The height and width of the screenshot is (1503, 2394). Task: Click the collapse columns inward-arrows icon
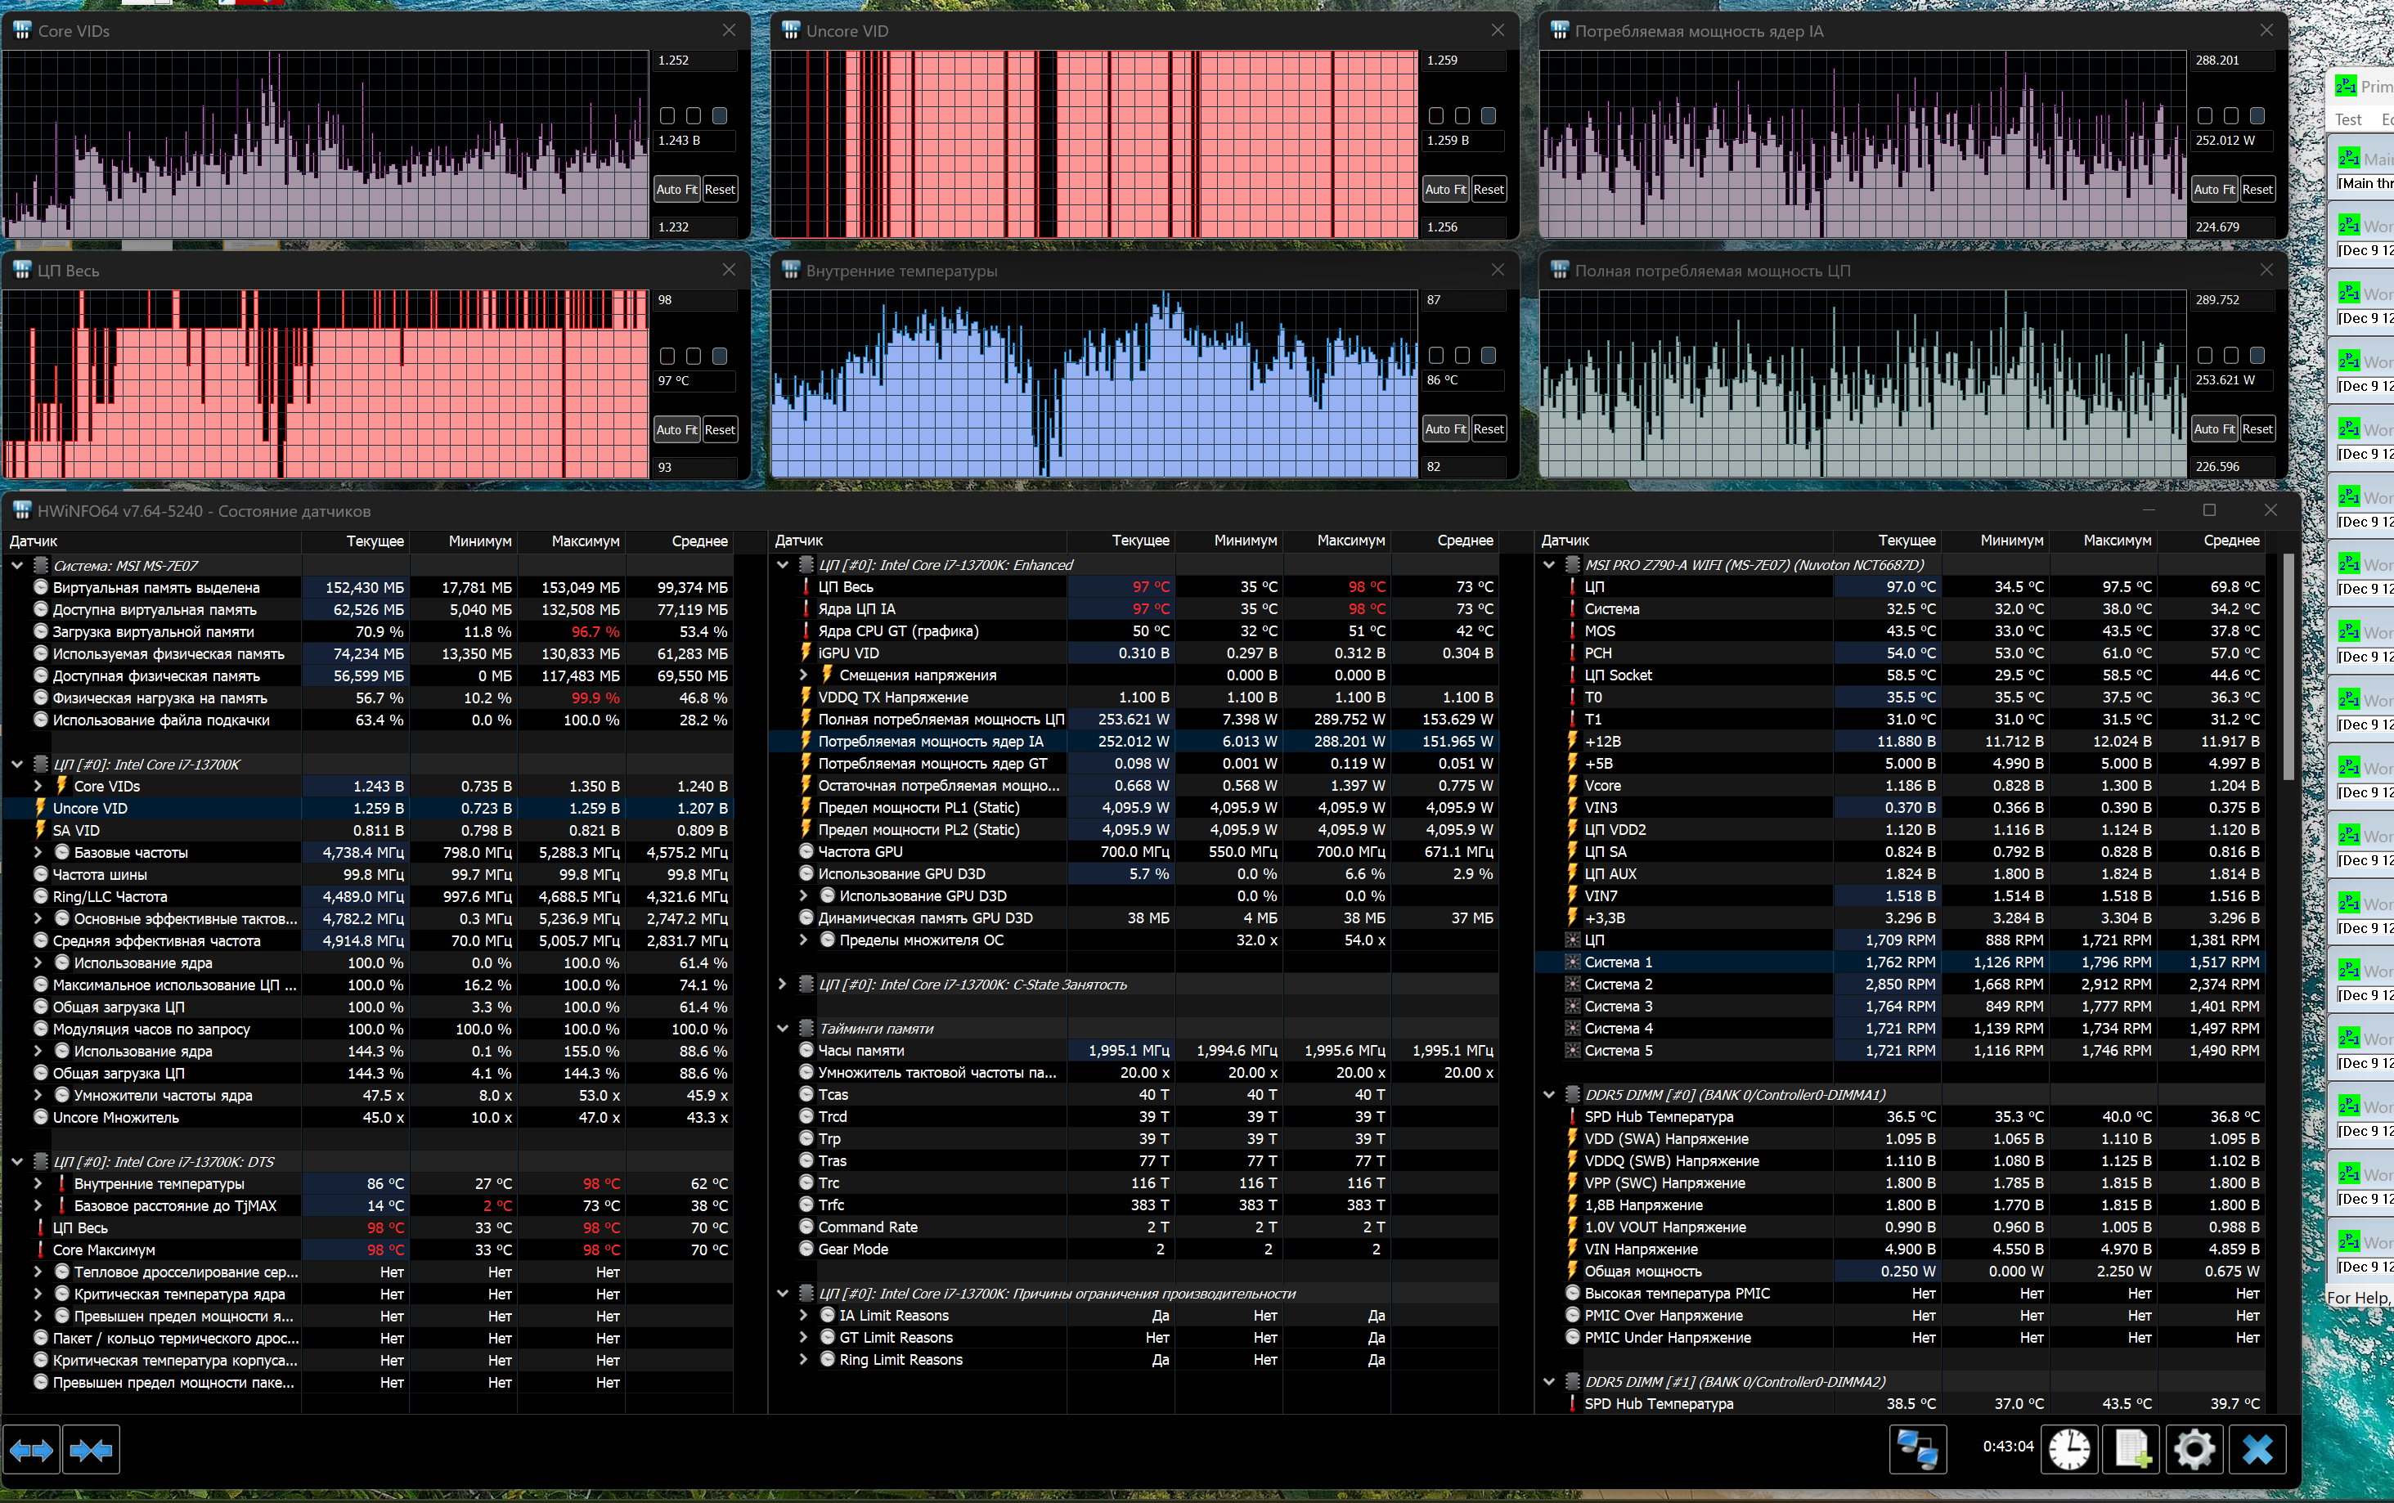click(x=91, y=1451)
